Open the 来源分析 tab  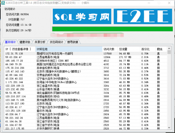tap(40, 42)
